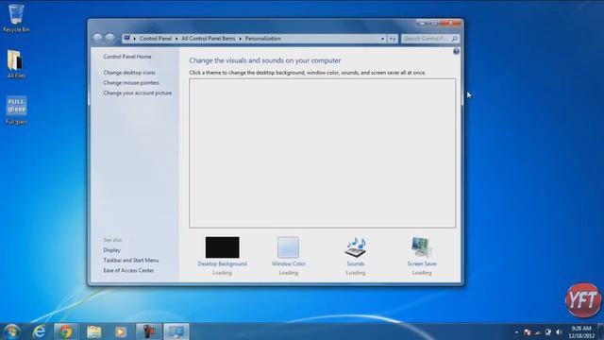
Task: Show hidden tray icons arrow
Action: tap(516, 332)
